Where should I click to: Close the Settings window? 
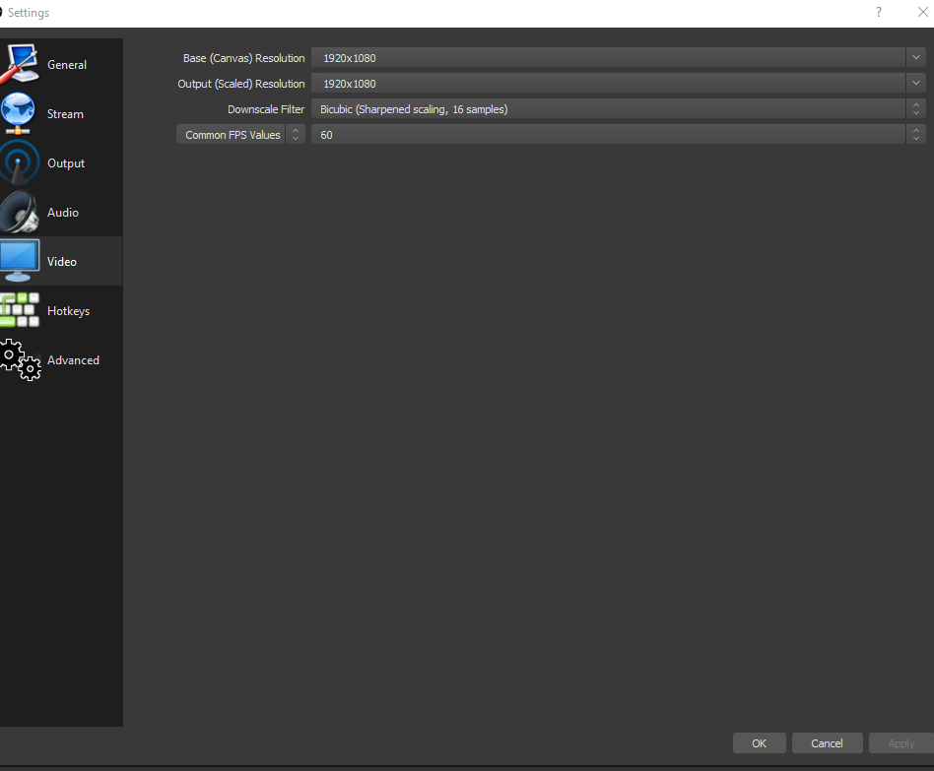(923, 12)
